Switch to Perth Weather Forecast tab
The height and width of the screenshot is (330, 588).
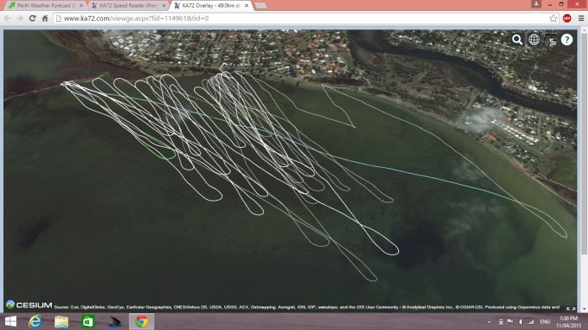[x=45, y=6]
